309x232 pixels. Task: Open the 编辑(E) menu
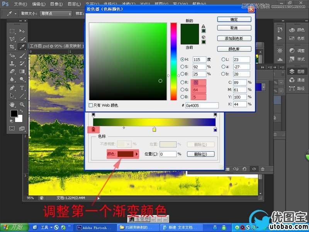tap(39, 4)
